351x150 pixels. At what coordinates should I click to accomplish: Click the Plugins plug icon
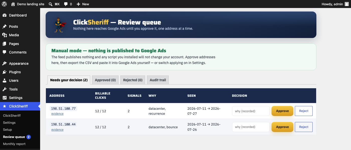pyautogui.click(x=5, y=72)
